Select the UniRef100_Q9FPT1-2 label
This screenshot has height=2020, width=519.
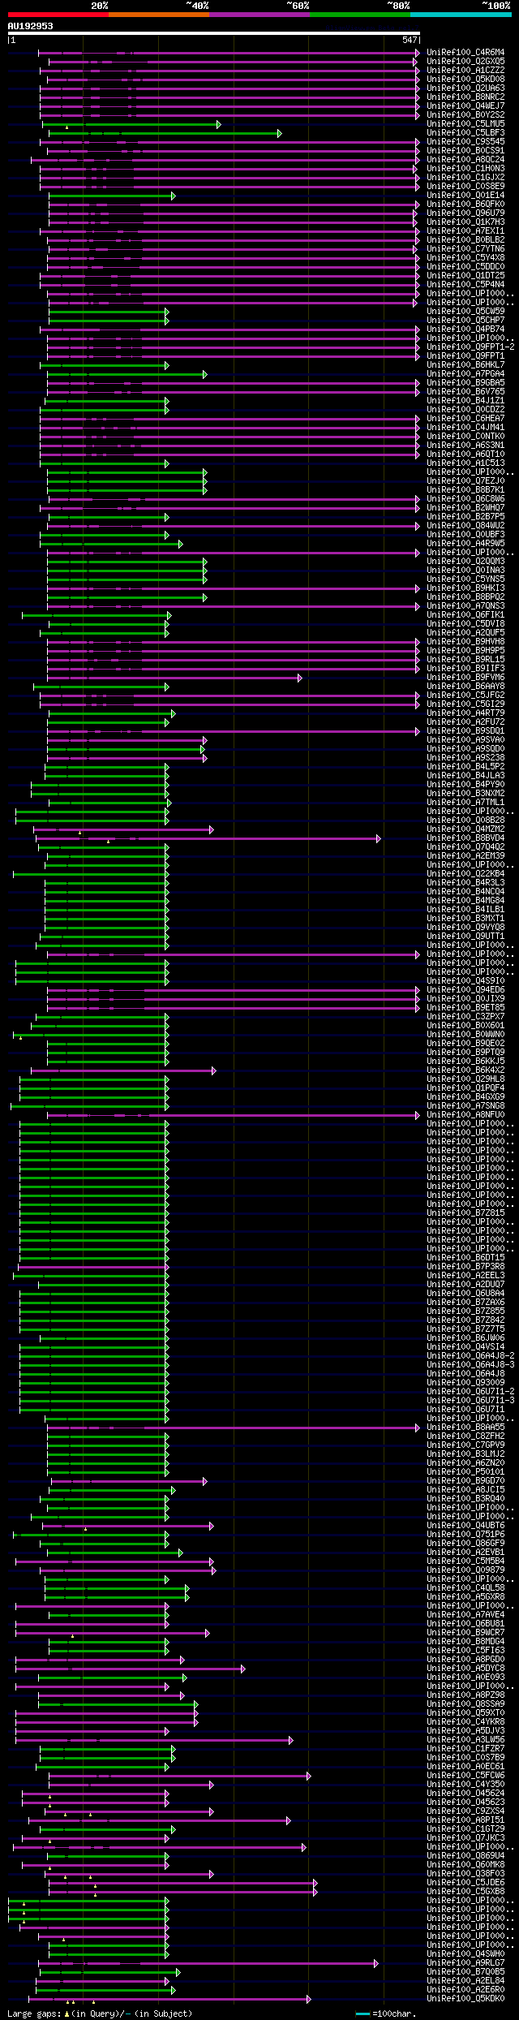470,347
